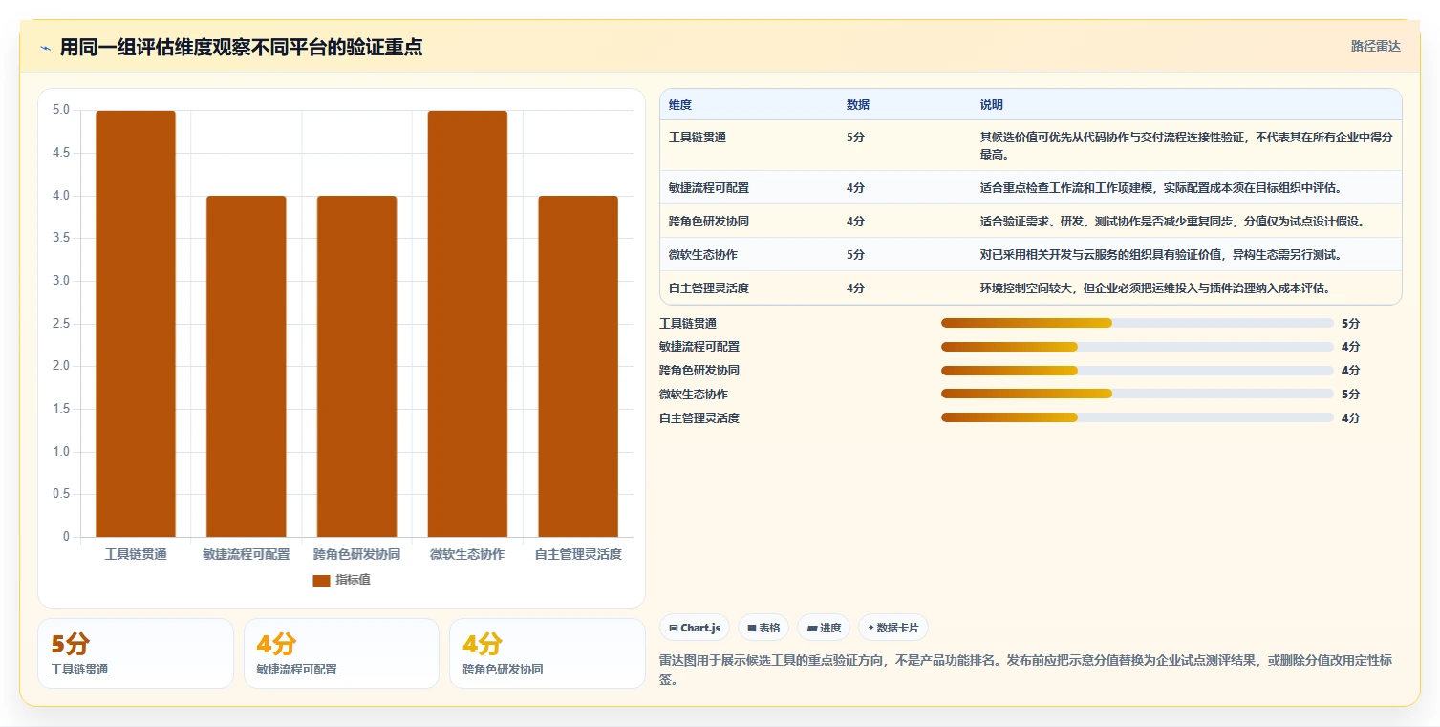Screen dimensions: 1440x727
Task: Click the lightning icon beside the card title
Action: 45,48
